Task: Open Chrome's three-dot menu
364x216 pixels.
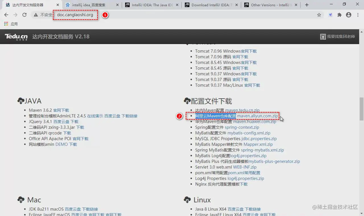Action: 357,15
